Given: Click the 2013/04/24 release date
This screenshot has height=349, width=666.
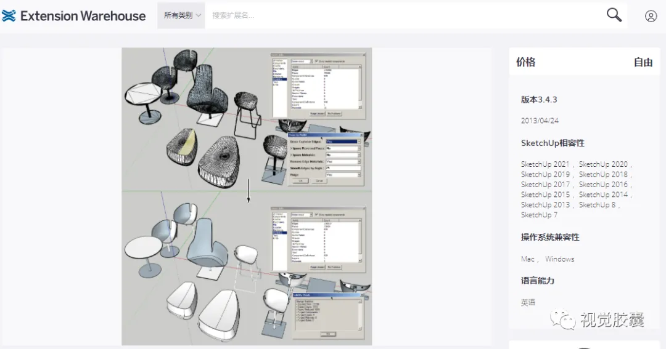Looking at the screenshot, I should pos(540,121).
